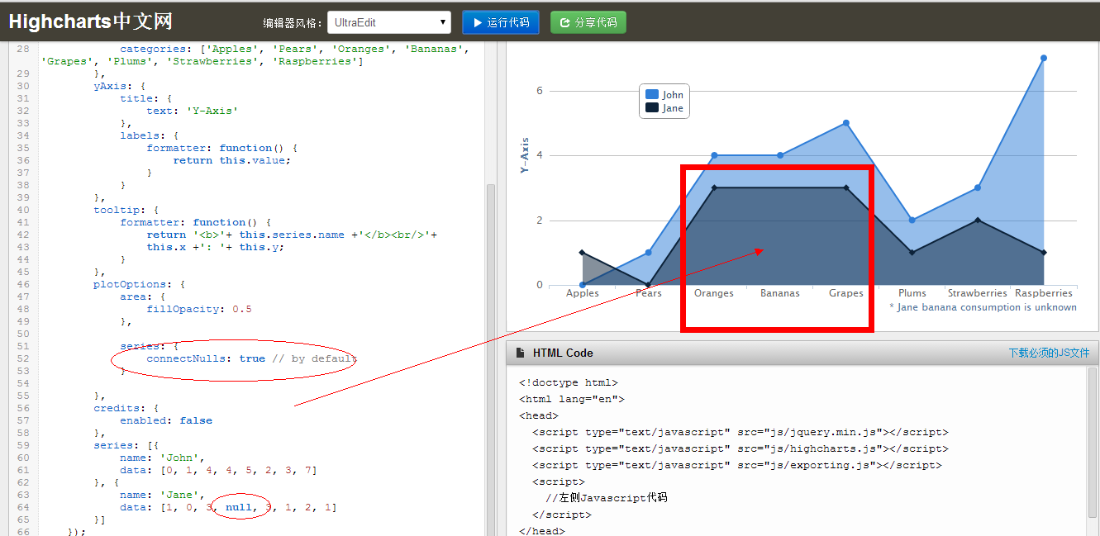Click the code line "name: 'Jane',"

pyautogui.click(x=162, y=495)
